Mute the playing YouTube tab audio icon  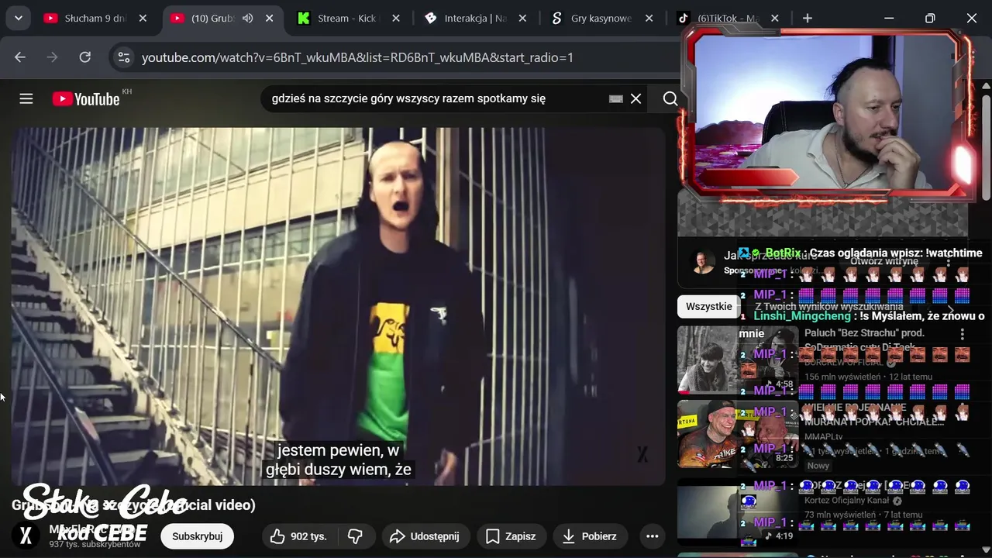[247, 18]
